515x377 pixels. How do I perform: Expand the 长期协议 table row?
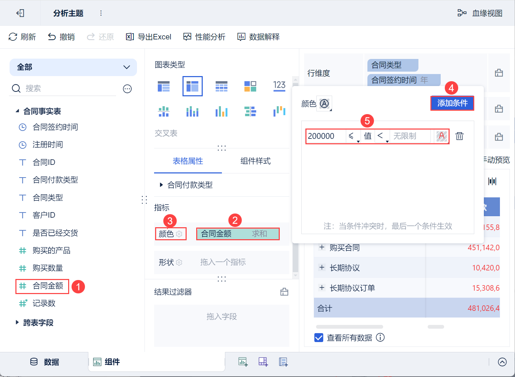[322, 267]
